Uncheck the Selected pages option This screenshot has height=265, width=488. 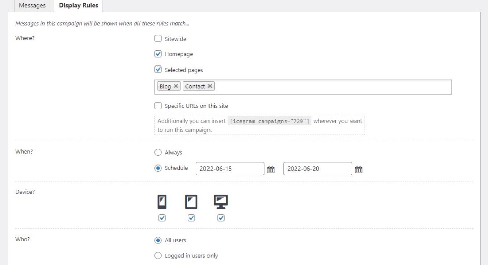coord(158,70)
